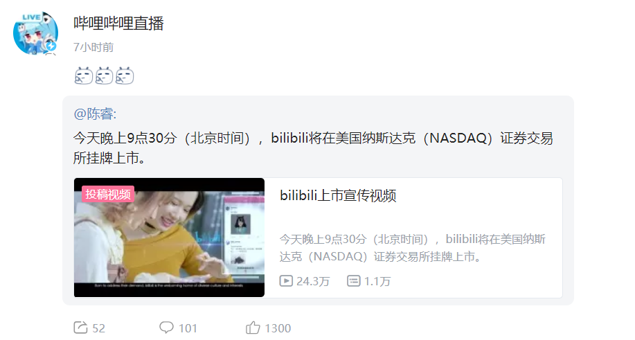Click the 投稿视频 pink badge
635x340 pixels.
(108, 195)
